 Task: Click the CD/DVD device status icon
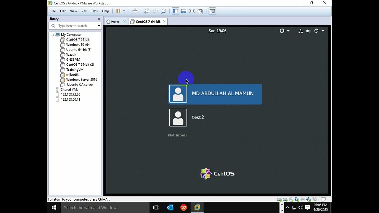click(291, 199)
